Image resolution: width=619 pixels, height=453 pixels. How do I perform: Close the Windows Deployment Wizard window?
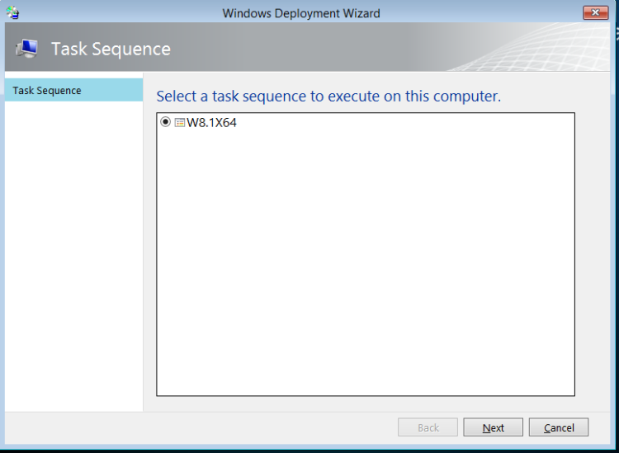click(x=595, y=12)
